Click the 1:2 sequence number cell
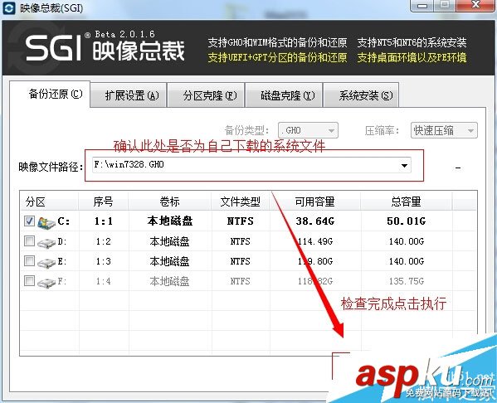Screen dimensions: 497x403 coord(104,241)
